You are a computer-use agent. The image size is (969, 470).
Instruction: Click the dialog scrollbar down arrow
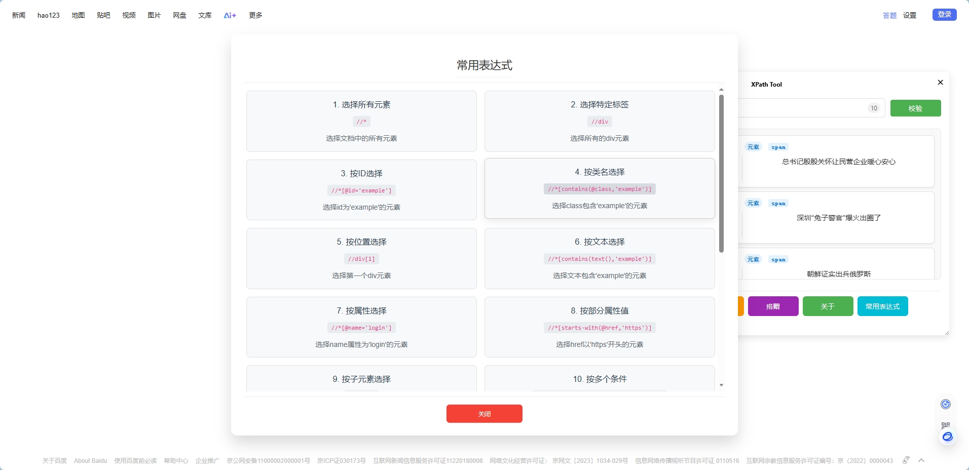(x=721, y=385)
